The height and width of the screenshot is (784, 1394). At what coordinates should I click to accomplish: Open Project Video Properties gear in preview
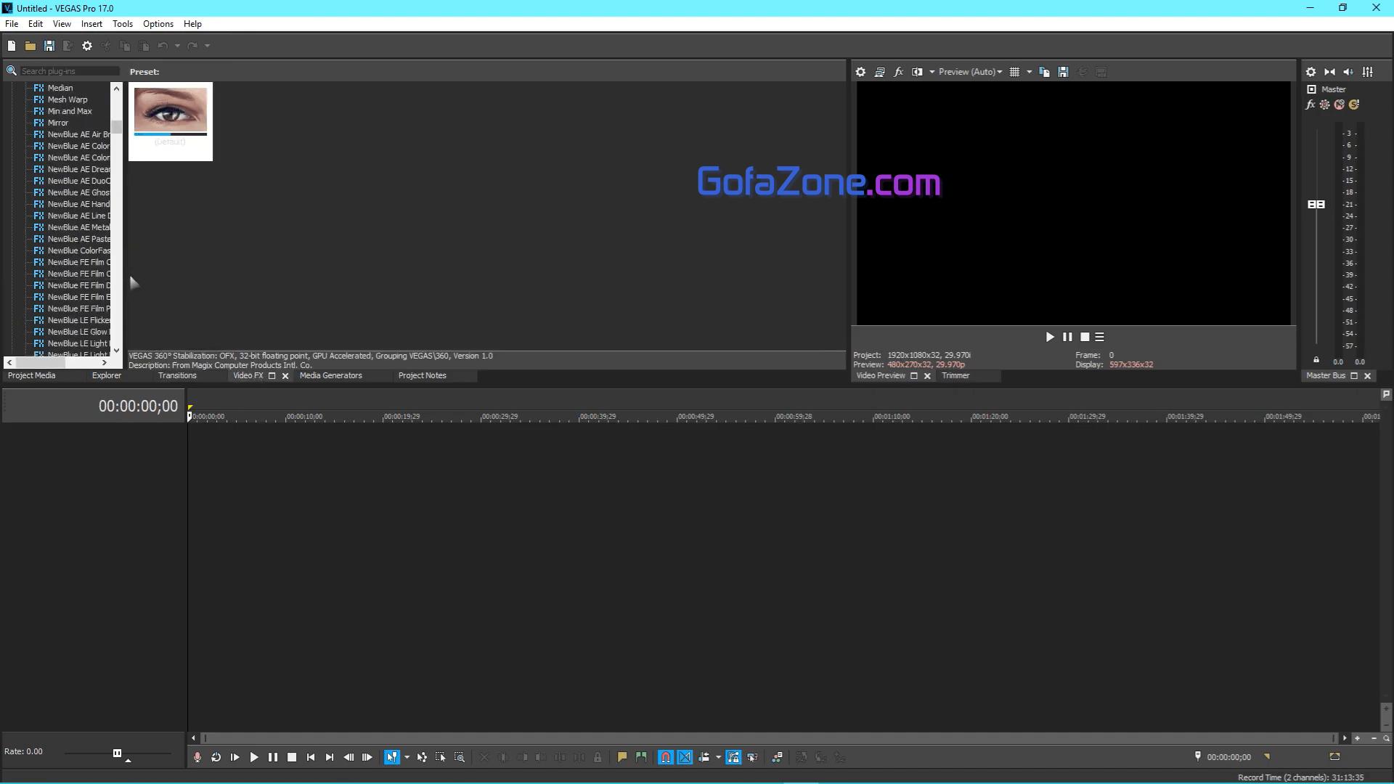pos(860,72)
